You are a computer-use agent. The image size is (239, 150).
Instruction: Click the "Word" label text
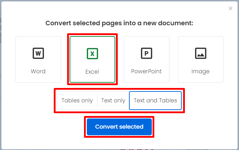click(38, 71)
